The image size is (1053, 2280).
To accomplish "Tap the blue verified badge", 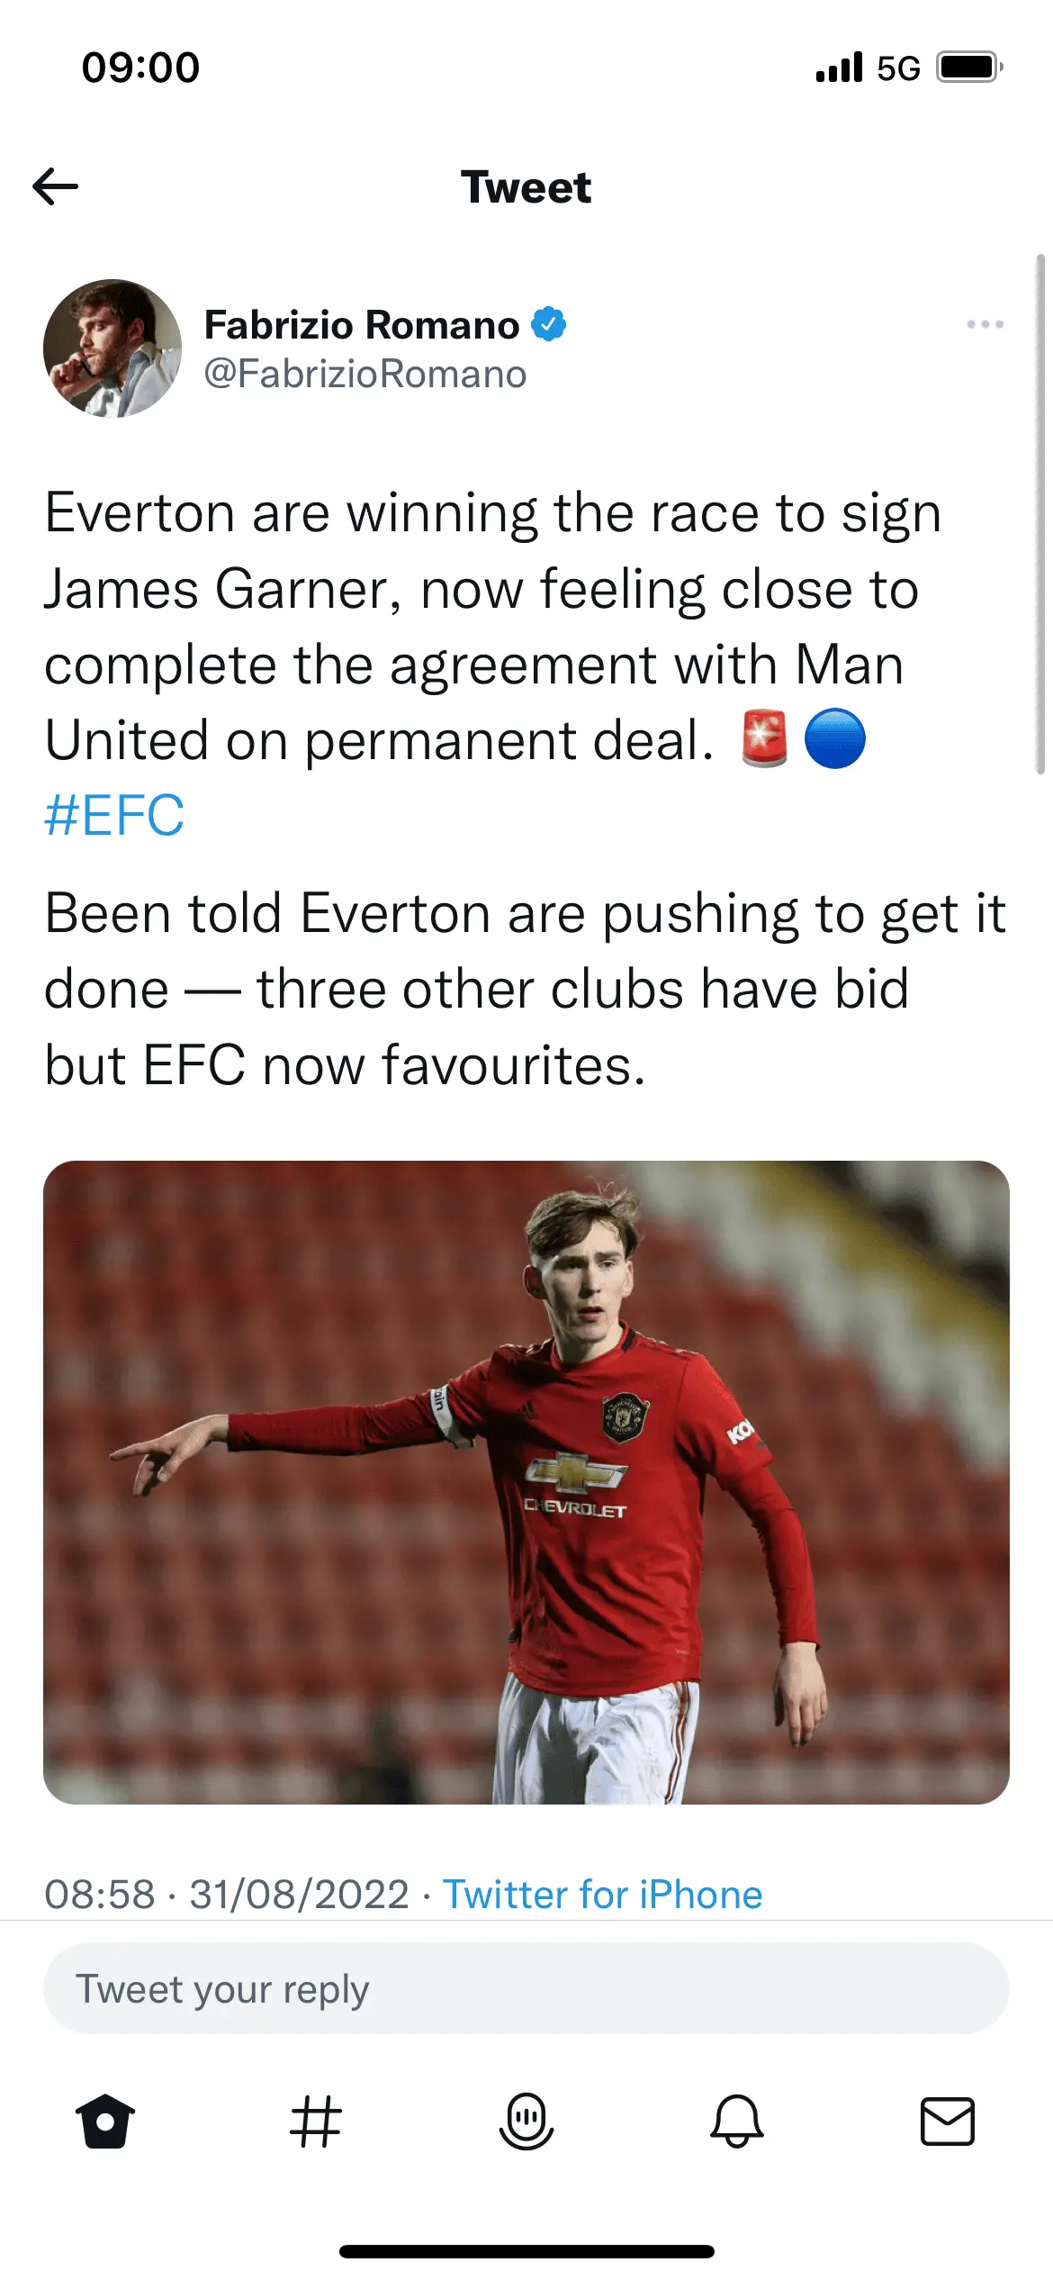I will 549,324.
